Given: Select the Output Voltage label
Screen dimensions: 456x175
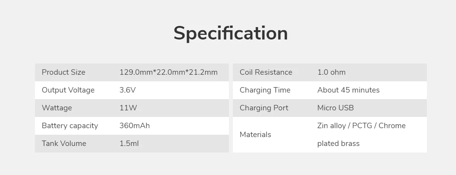Looking at the screenshot, I should click(68, 90).
